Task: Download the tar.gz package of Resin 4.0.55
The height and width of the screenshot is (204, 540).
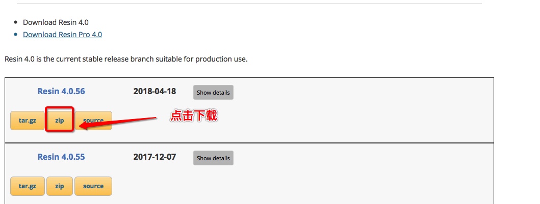Action: click(x=28, y=186)
